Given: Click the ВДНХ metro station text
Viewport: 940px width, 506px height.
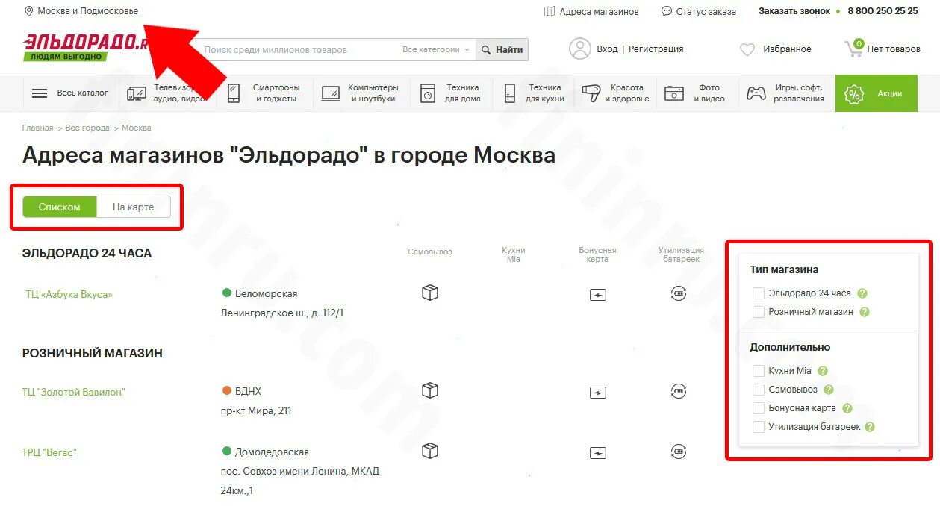Looking at the screenshot, I should 248,391.
